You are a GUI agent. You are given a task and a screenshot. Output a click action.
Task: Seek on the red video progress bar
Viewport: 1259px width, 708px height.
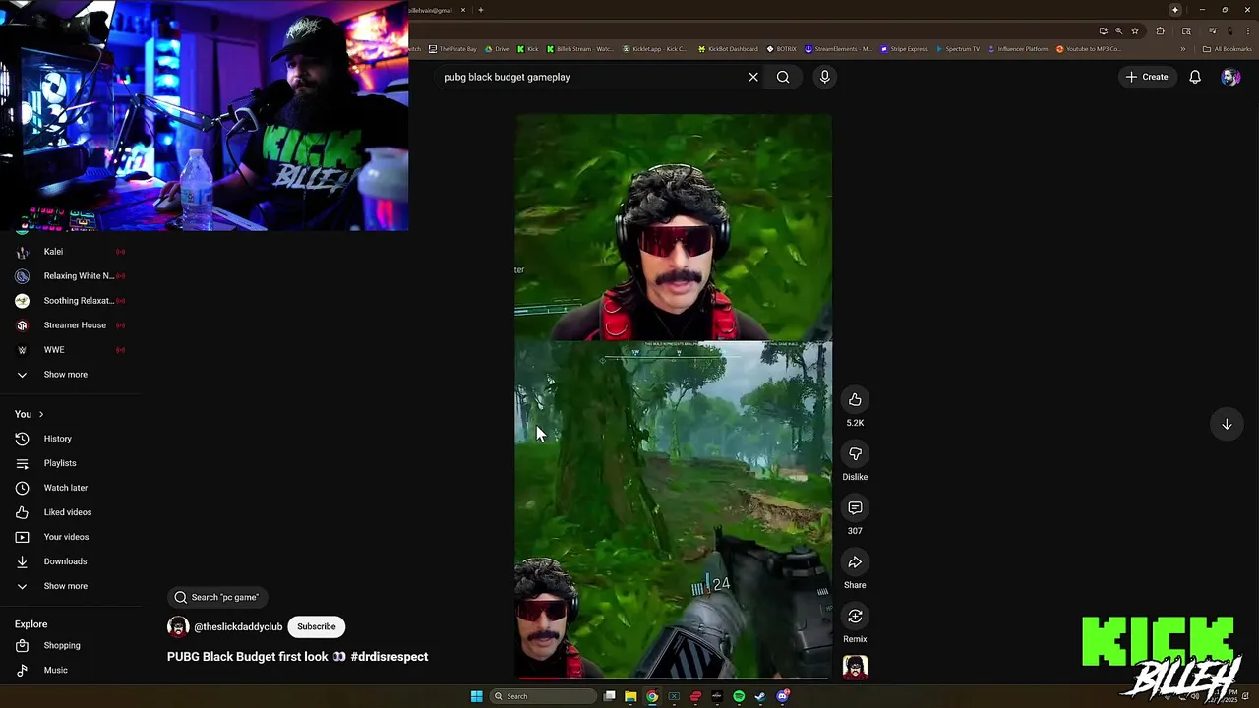673,678
